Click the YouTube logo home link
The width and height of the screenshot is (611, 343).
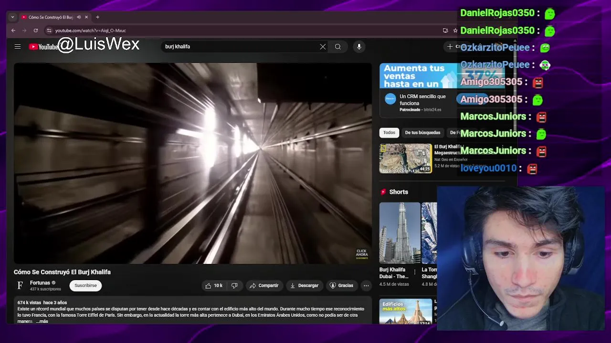pyautogui.click(x=43, y=47)
